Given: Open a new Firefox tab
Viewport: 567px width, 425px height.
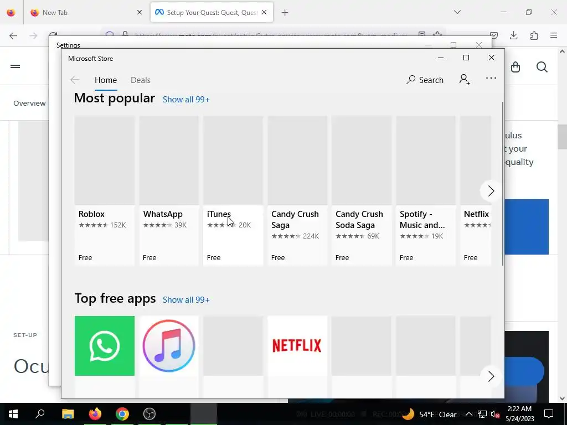Looking at the screenshot, I should click(285, 13).
